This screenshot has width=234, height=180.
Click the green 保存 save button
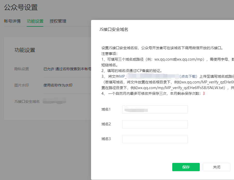tap(186, 167)
